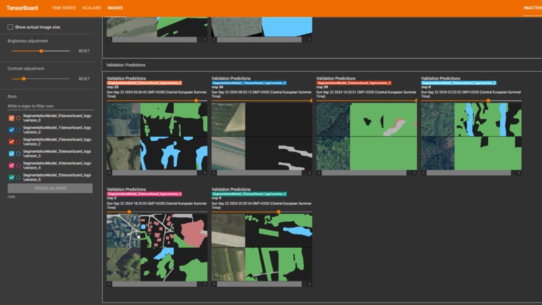This screenshot has height=305, width=542.
Task: Click the light-blue SegmentationModel_3 run tag label
Action: coord(459,83)
